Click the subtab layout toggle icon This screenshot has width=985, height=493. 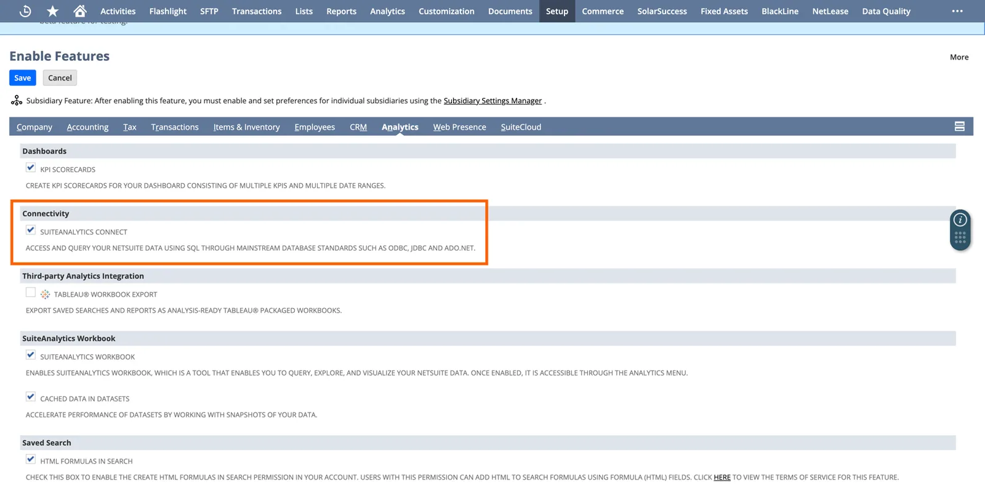(959, 127)
